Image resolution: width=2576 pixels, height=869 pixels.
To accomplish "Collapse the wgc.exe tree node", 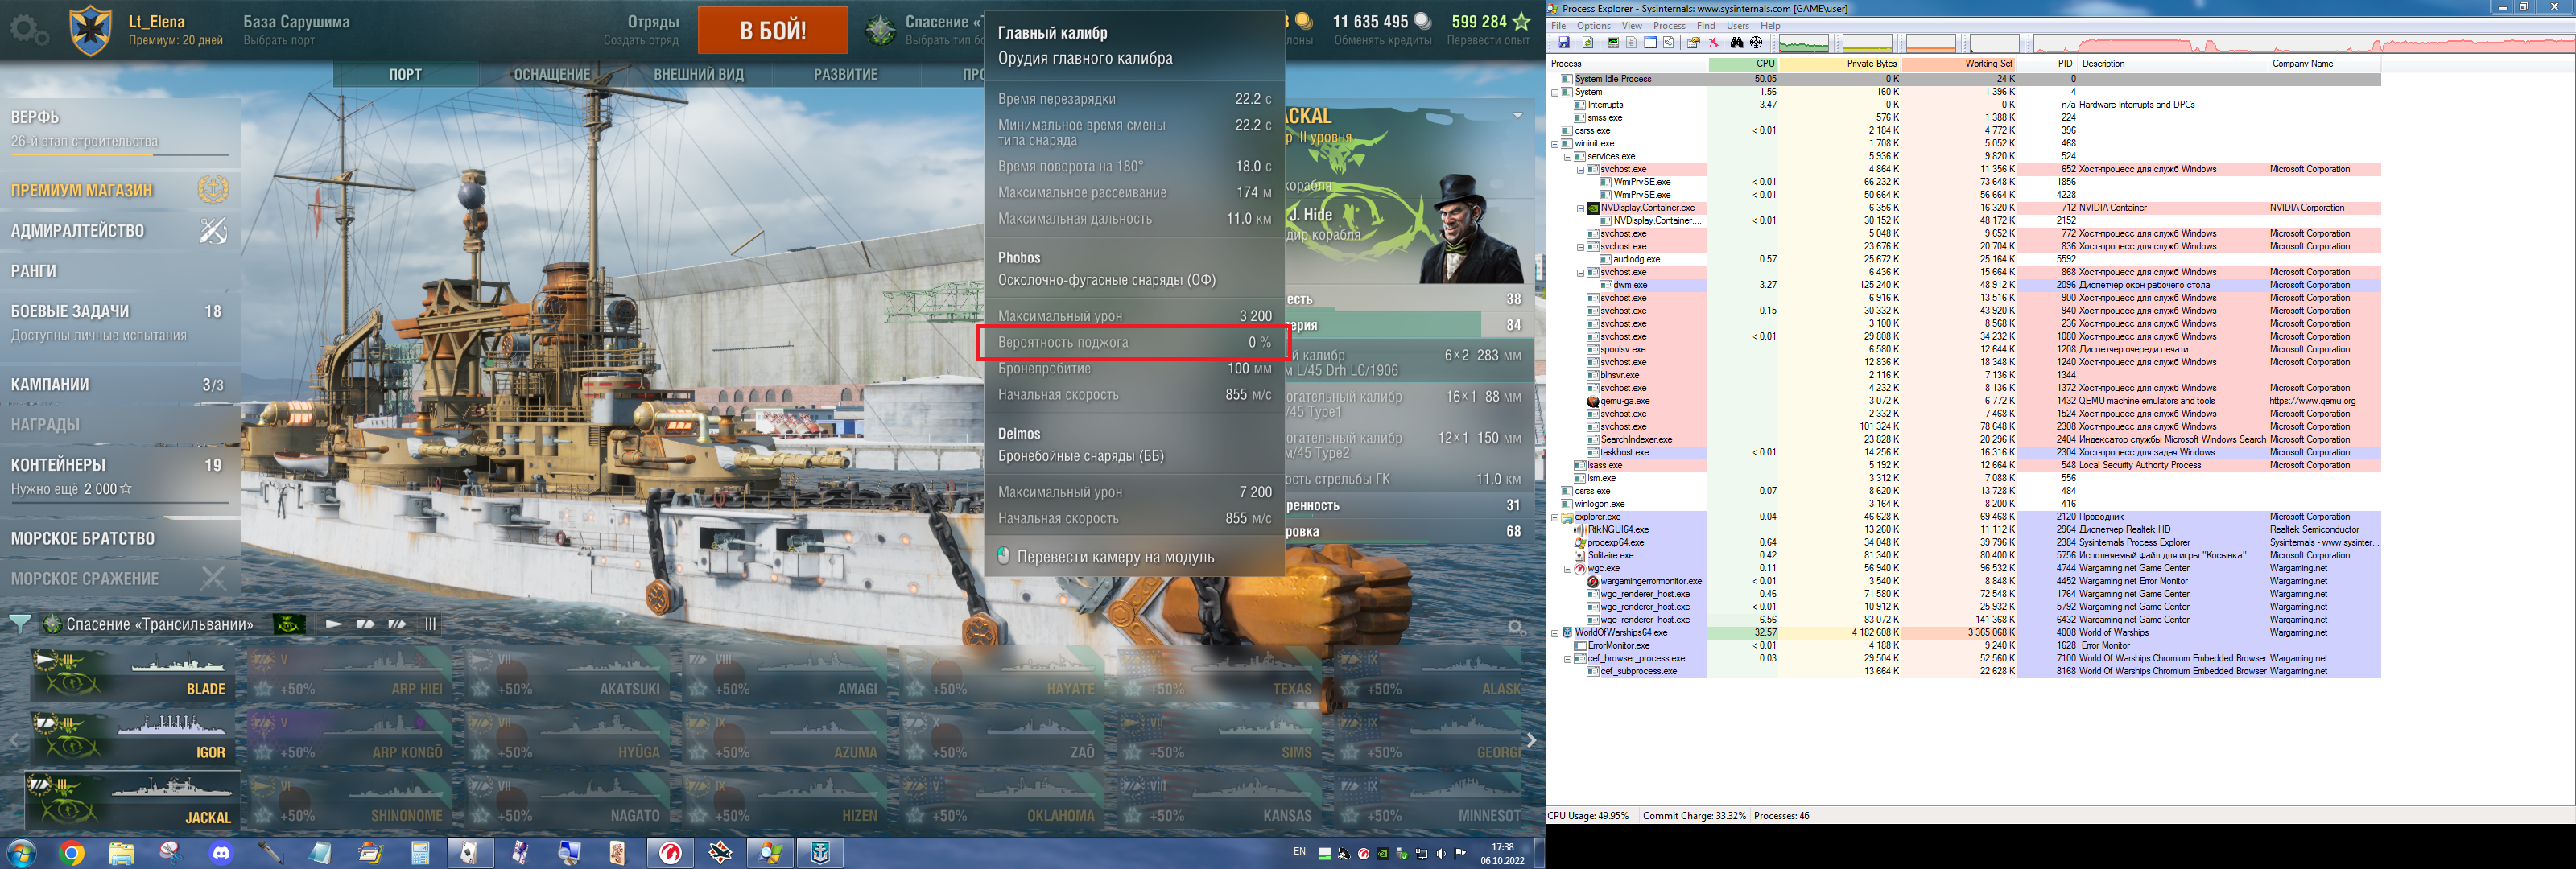I will [x=1567, y=568].
